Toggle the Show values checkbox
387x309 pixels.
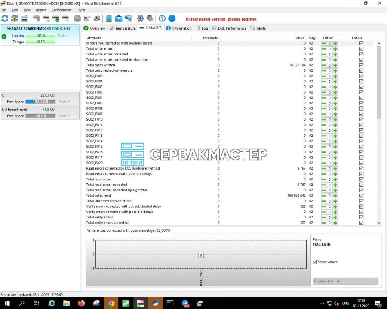coord(315,262)
